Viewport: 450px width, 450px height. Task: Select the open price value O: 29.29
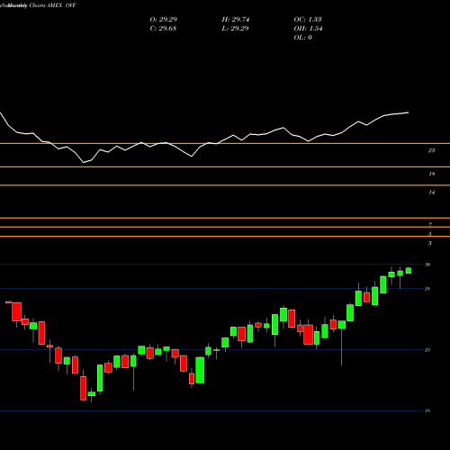tap(164, 19)
